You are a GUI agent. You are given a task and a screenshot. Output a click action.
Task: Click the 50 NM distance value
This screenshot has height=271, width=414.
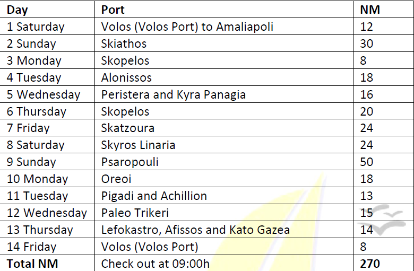(x=367, y=162)
